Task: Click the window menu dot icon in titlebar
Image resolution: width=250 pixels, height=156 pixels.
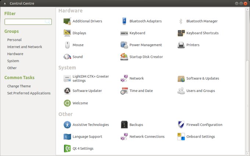Action: (5, 4)
